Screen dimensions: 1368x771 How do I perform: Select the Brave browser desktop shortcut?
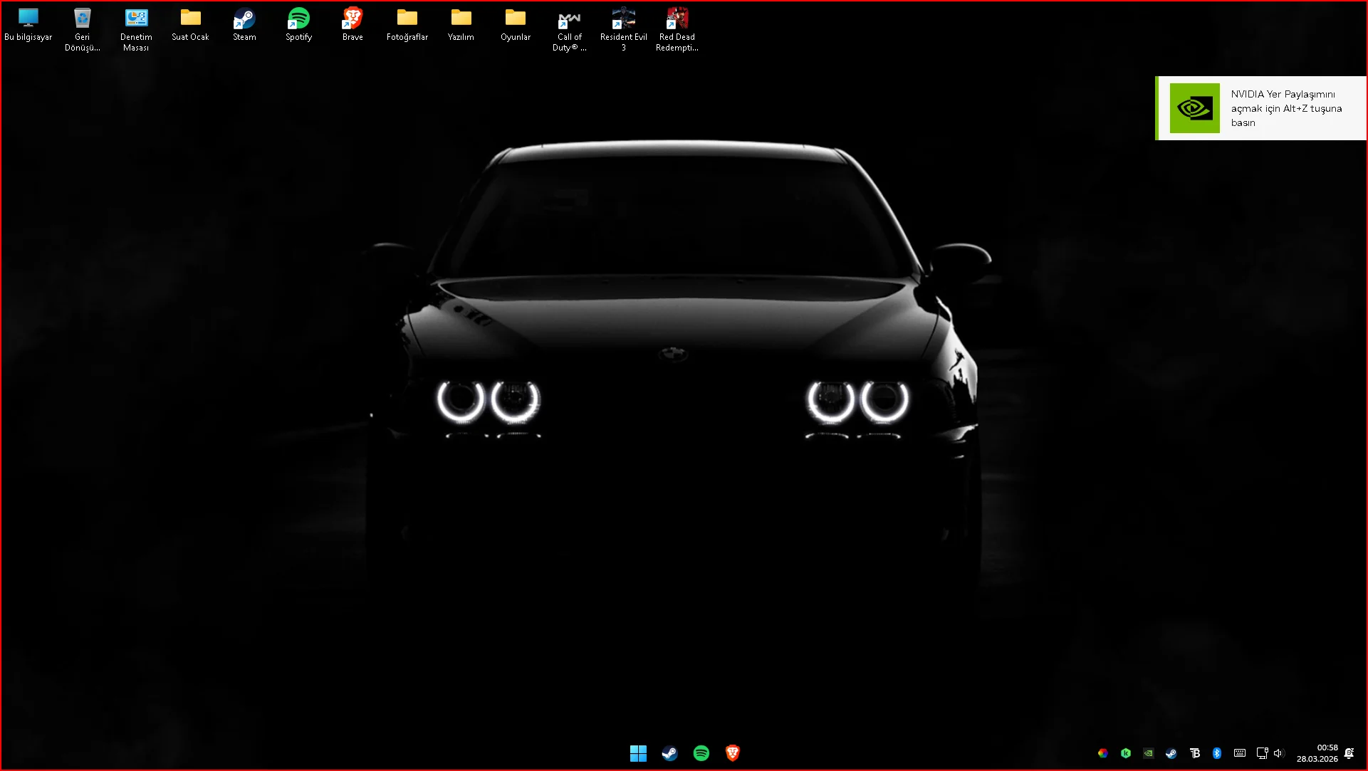353,25
